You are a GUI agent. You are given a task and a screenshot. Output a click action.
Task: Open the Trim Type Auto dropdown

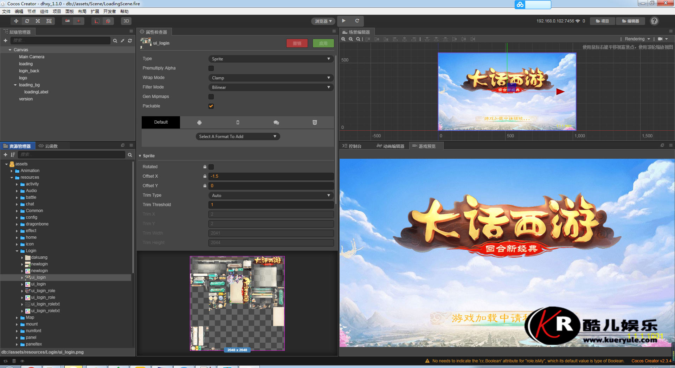pos(271,196)
